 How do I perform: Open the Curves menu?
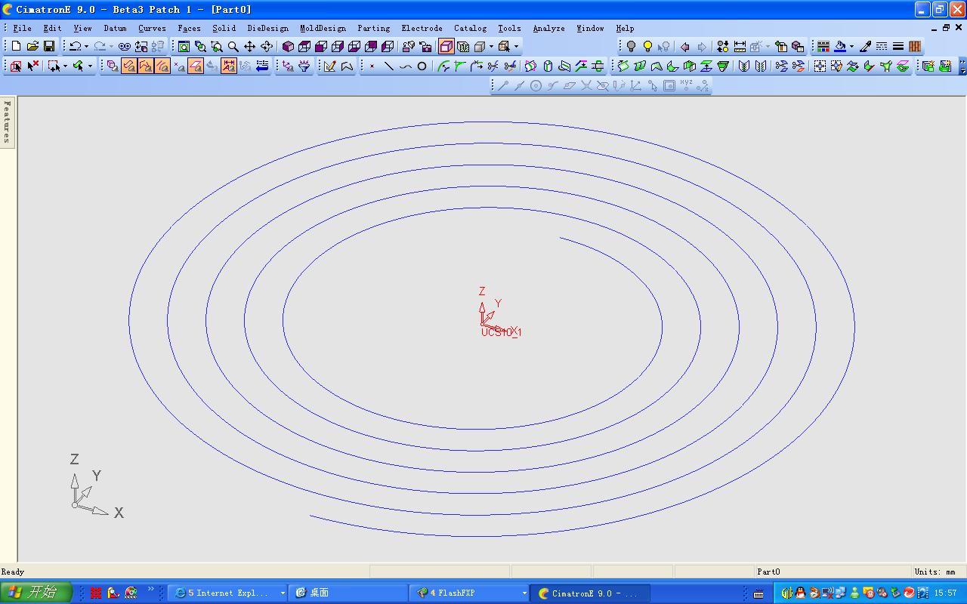(152, 28)
